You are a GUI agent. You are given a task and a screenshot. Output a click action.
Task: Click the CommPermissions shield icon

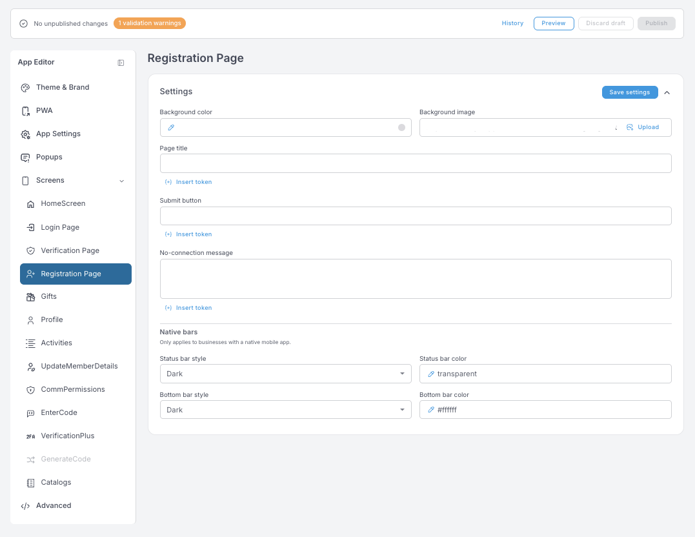30,390
